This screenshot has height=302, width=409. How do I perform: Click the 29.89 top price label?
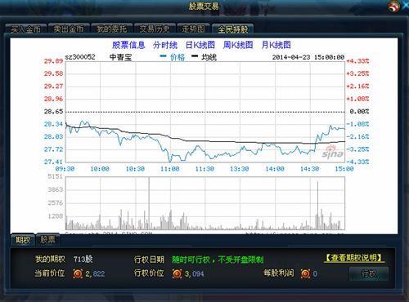(x=53, y=61)
